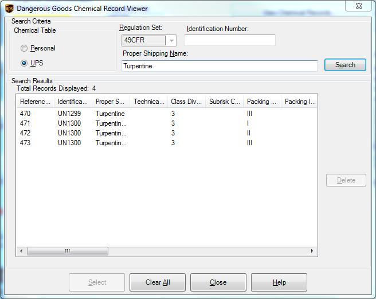Viewport: 376px width, 299px height.
Task: Click the horizontal scrollbar thumb
Action: tap(68, 251)
